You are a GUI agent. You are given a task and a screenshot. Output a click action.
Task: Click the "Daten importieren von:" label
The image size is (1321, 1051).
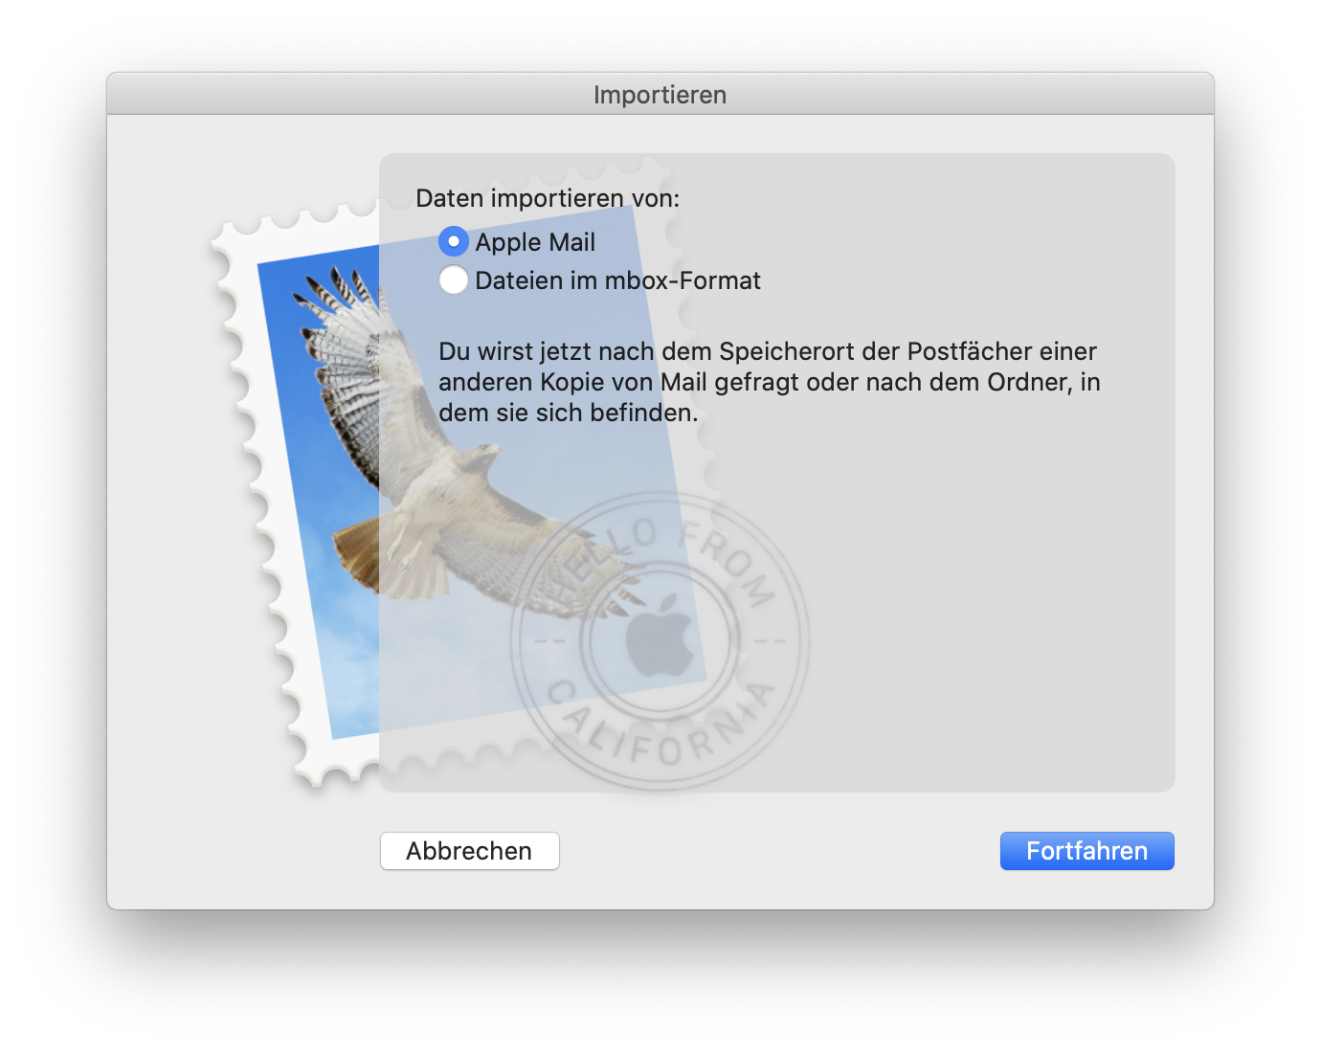[x=548, y=198]
